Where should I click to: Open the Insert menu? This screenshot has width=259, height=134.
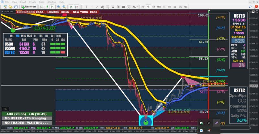click(23, 2)
